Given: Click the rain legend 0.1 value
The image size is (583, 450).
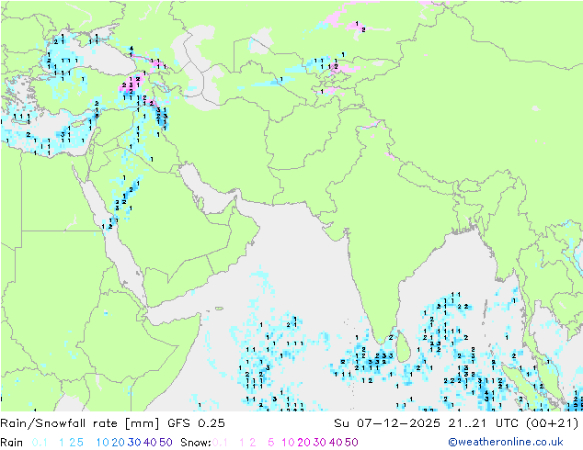Looking at the screenshot, I should 40,443.
